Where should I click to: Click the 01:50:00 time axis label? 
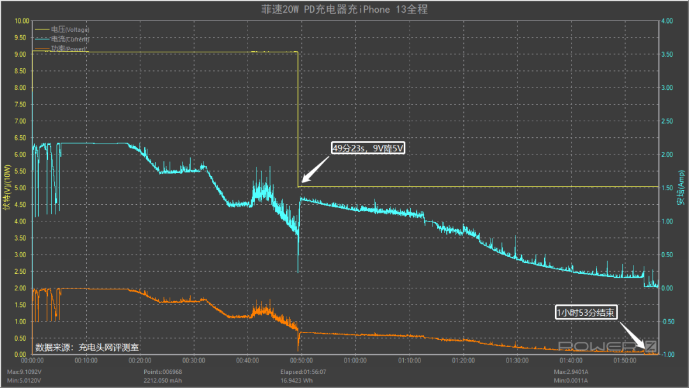pos(625,361)
